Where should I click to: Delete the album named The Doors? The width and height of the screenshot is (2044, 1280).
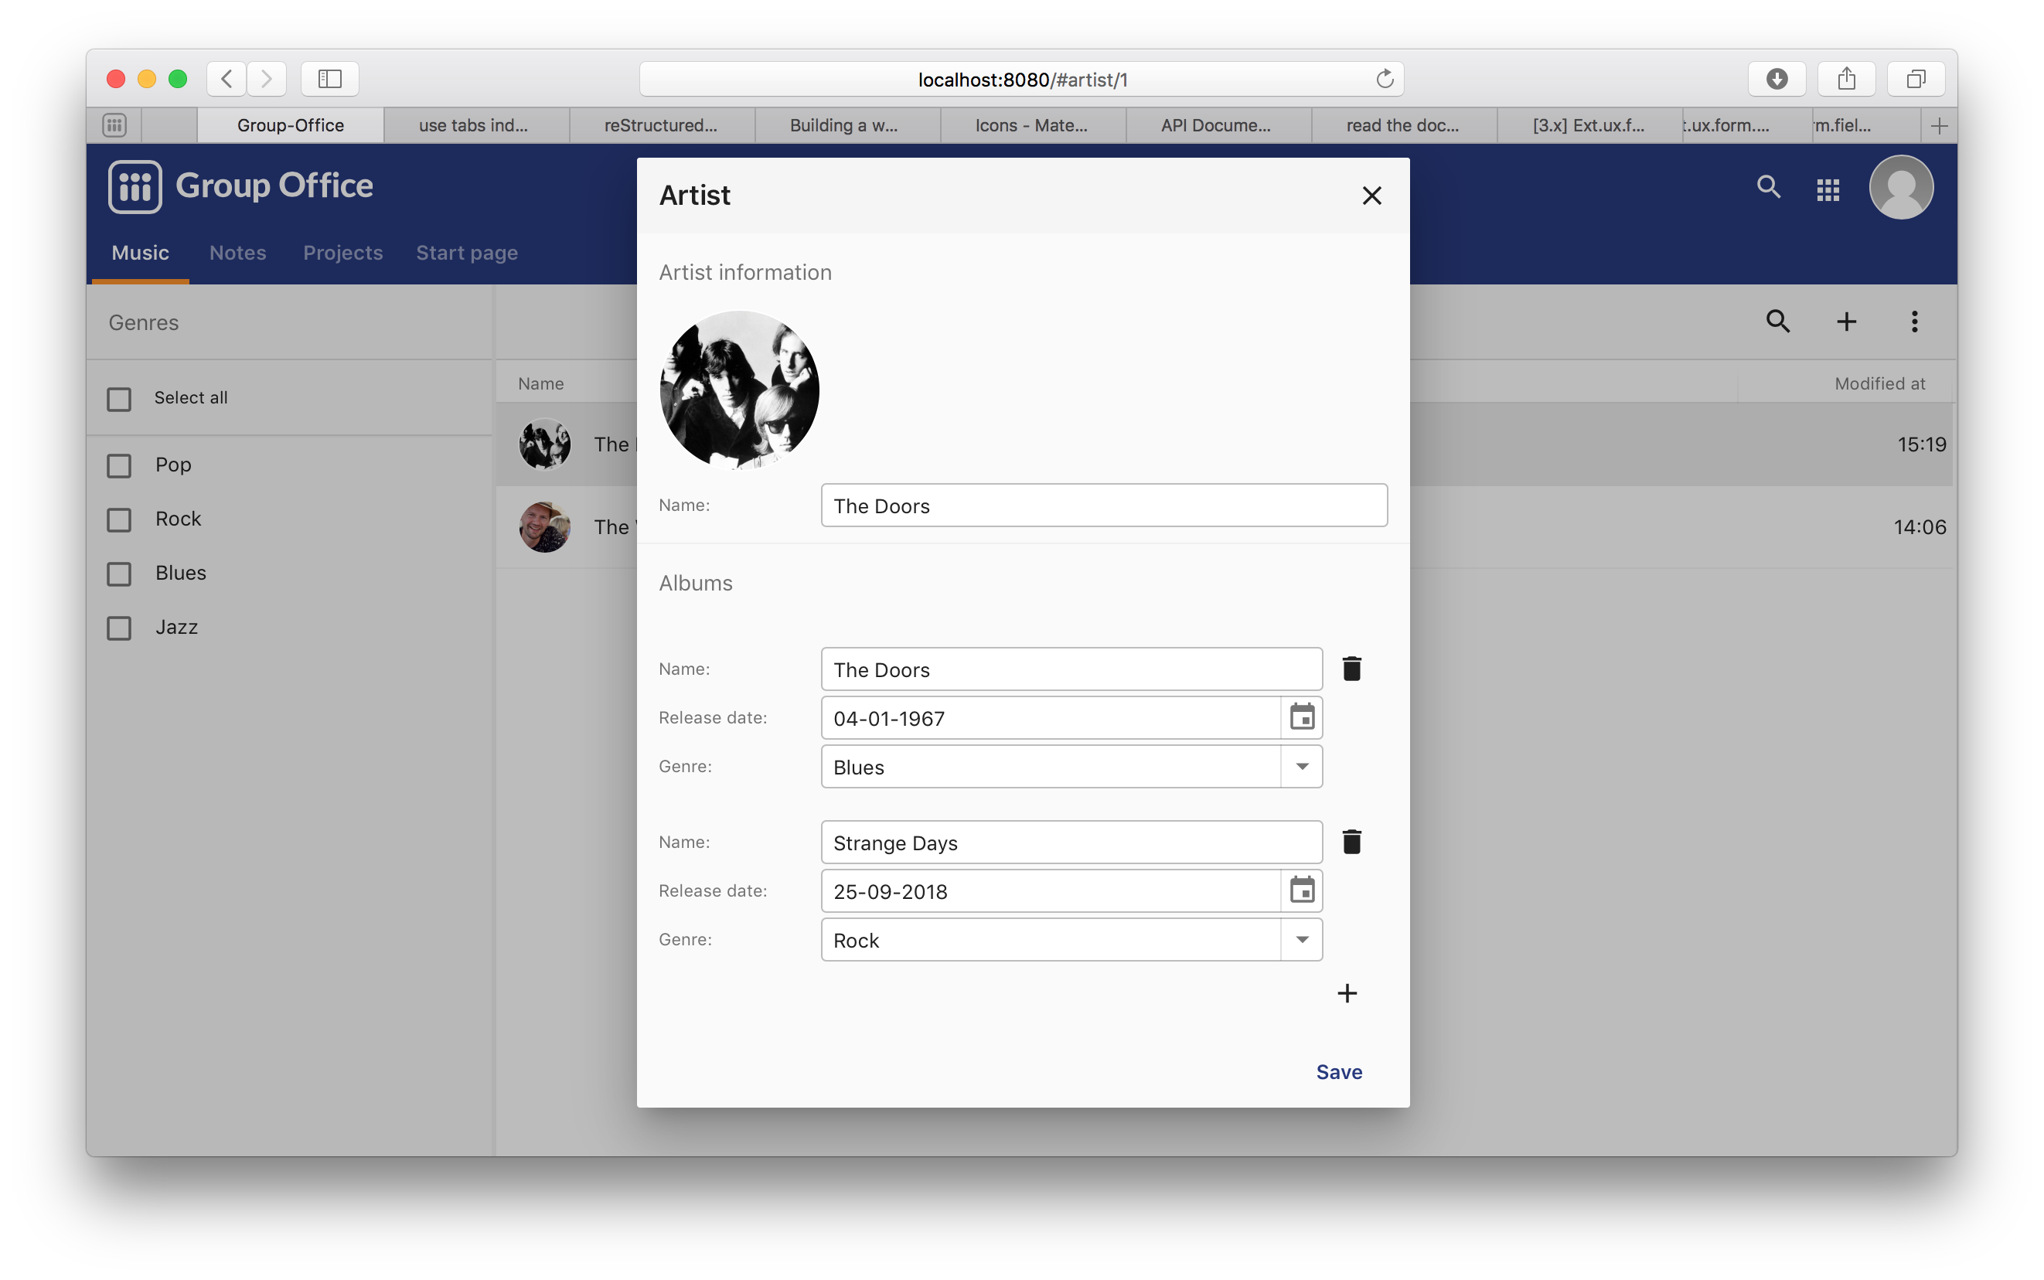pyautogui.click(x=1351, y=669)
